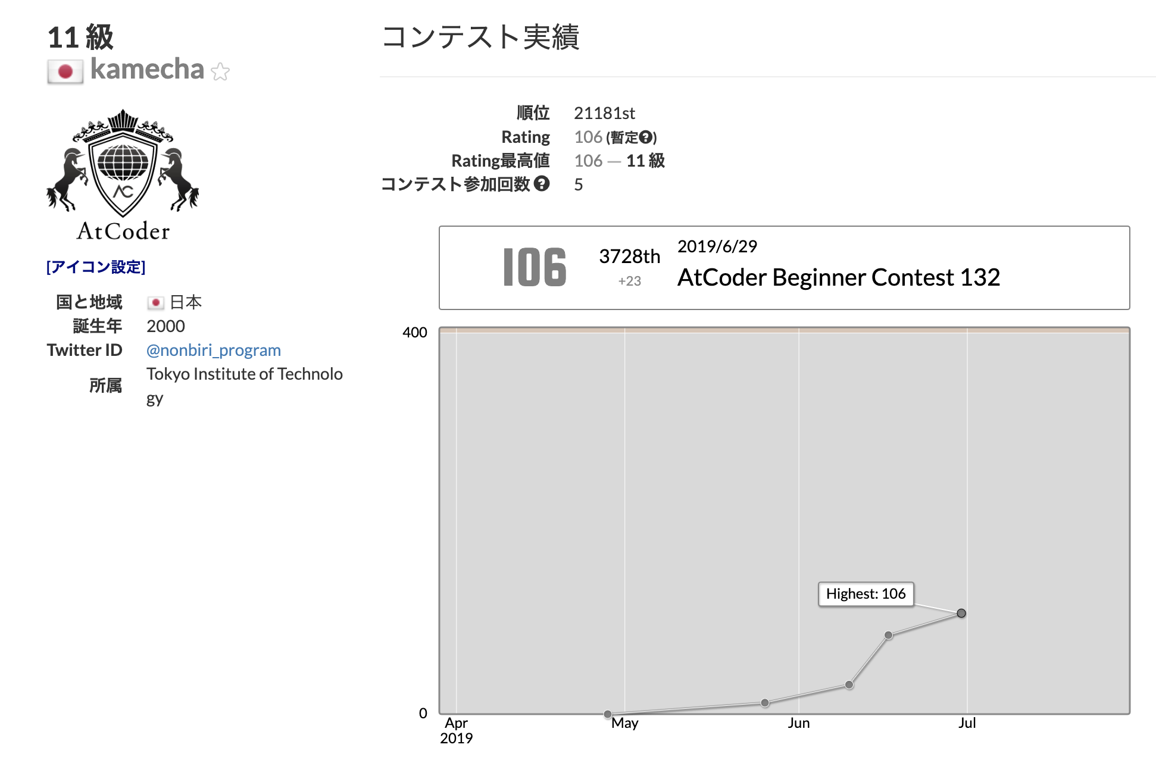Screen dimensions: 1156x757
Task: Click the Japan flag beside kamecha
Action: pos(65,71)
